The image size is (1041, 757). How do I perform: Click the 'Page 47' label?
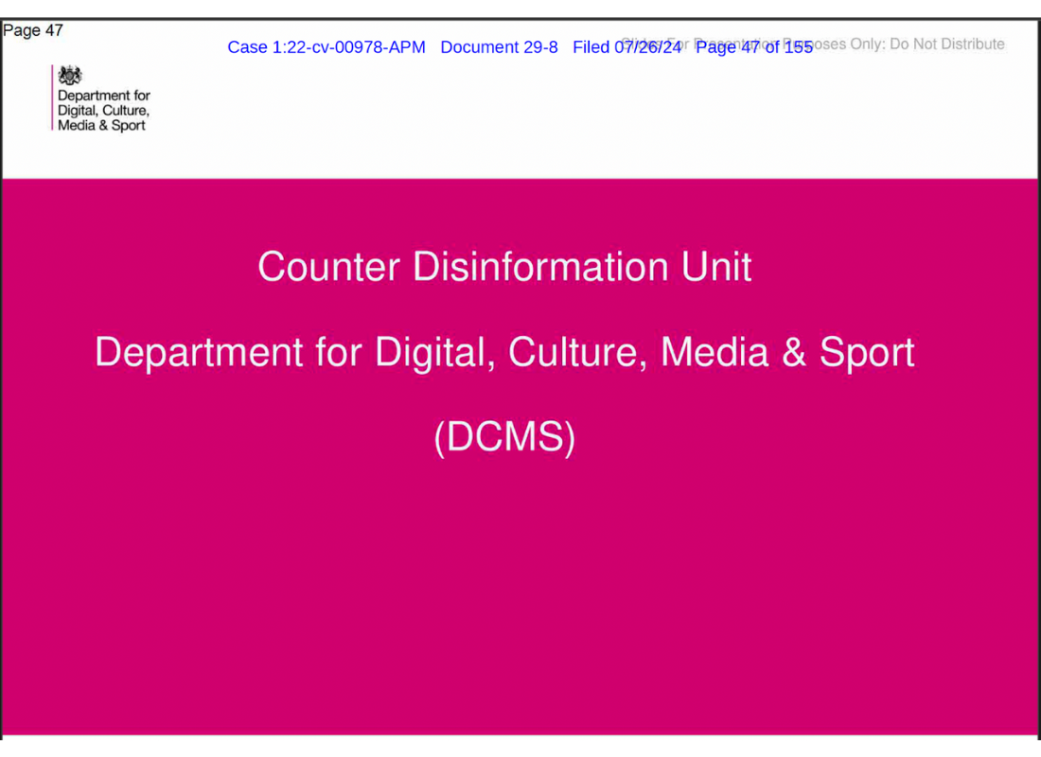tap(32, 30)
